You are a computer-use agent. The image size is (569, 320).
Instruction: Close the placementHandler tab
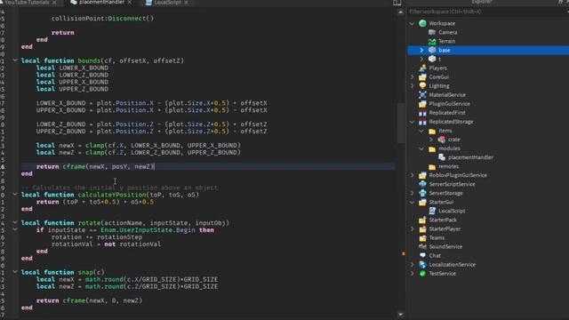pyautogui.click(x=130, y=3)
